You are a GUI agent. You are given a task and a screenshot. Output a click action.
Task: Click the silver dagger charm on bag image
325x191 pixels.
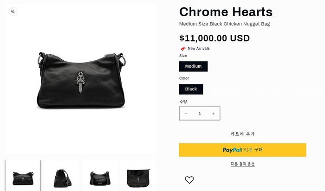(80, 82)
